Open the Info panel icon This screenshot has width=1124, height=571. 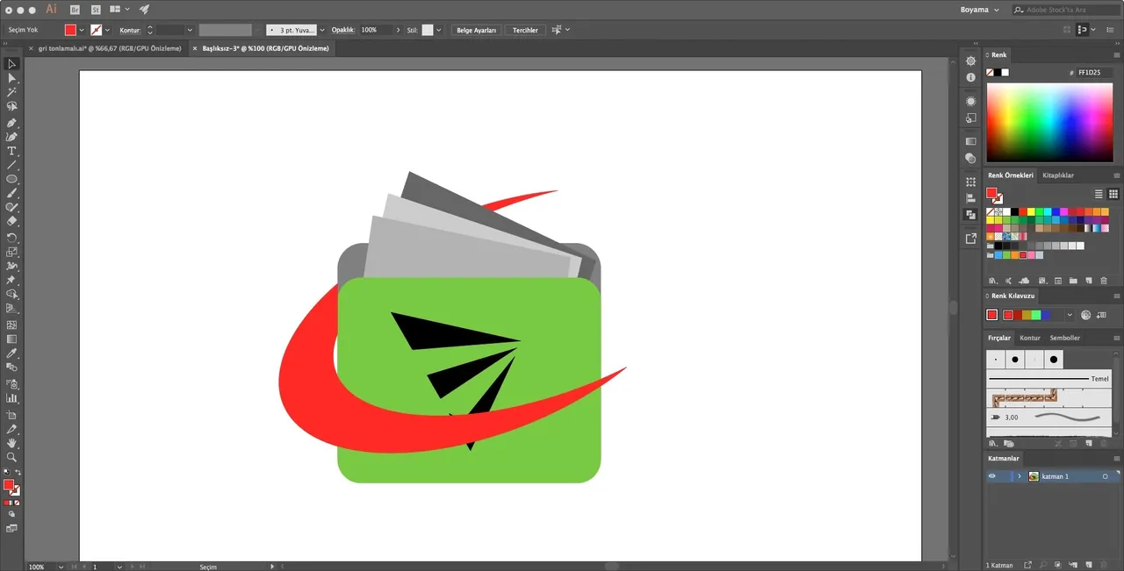pyautogui.click(x=970, y=77)
